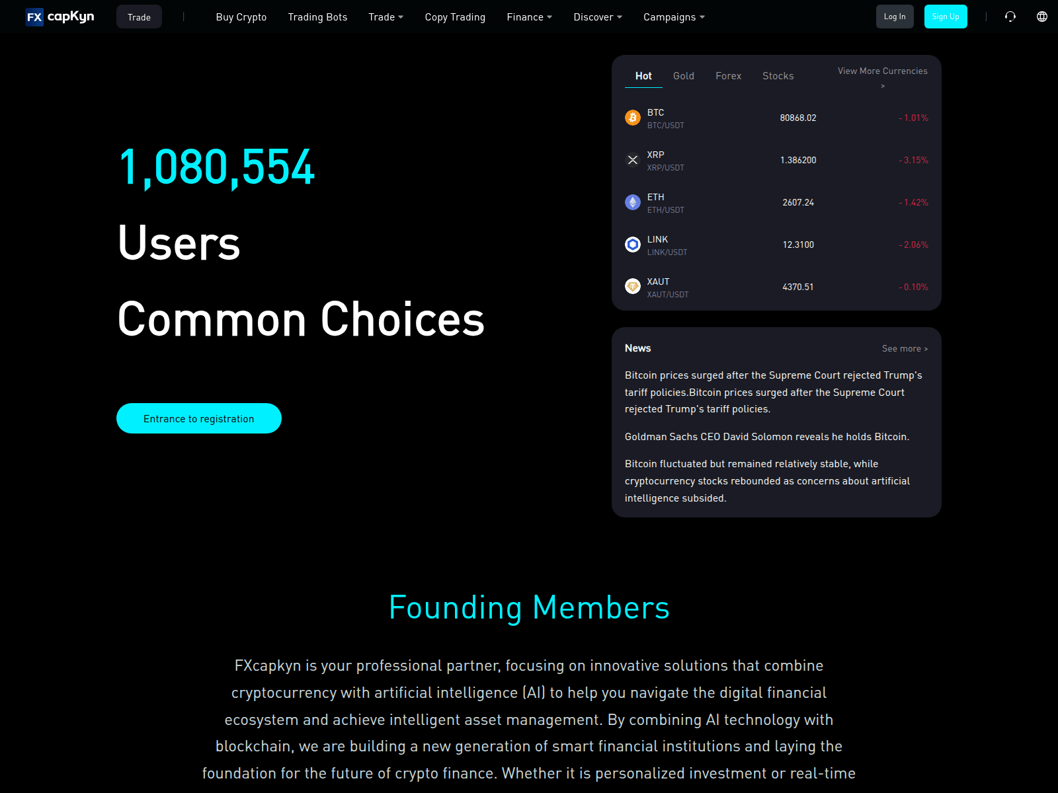Open View More Currencies link
The width and height of the screenshot is (1058, 793).
click(x=882, y=77)
